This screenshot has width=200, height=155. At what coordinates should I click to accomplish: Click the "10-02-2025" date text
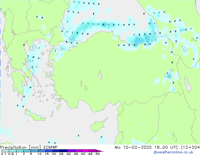pyautogui.click(x=137, y=147)
